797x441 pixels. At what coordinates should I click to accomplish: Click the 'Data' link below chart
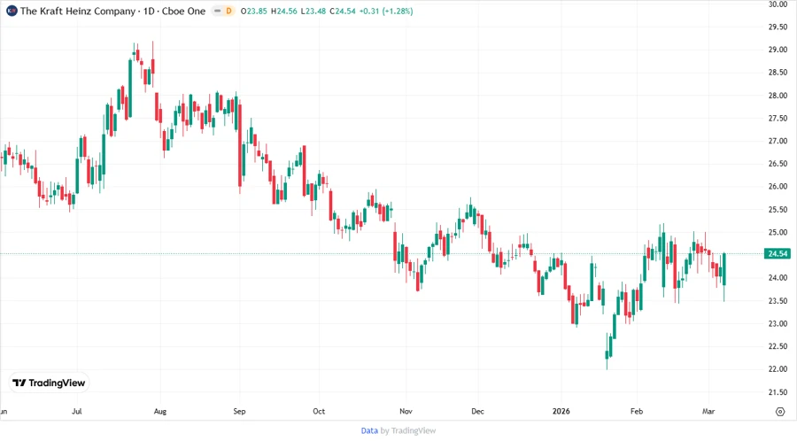tap(369, 430)
